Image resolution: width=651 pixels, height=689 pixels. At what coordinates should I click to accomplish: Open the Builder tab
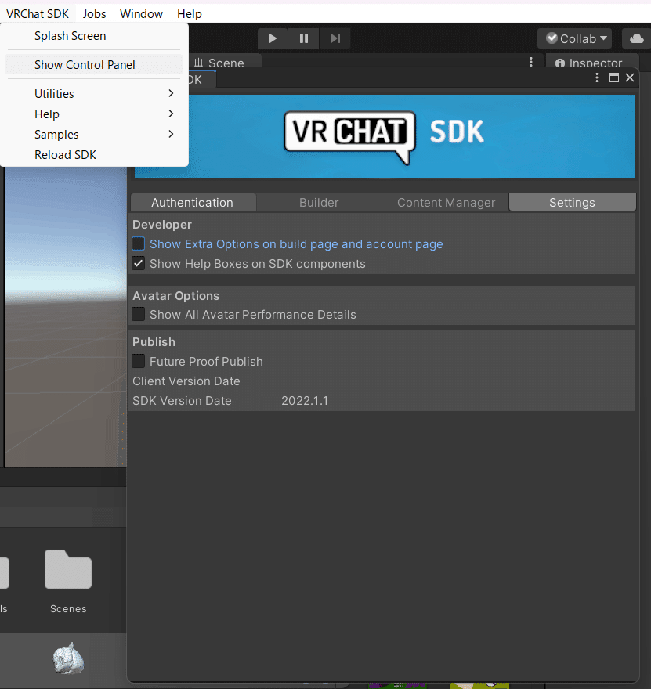319,203
